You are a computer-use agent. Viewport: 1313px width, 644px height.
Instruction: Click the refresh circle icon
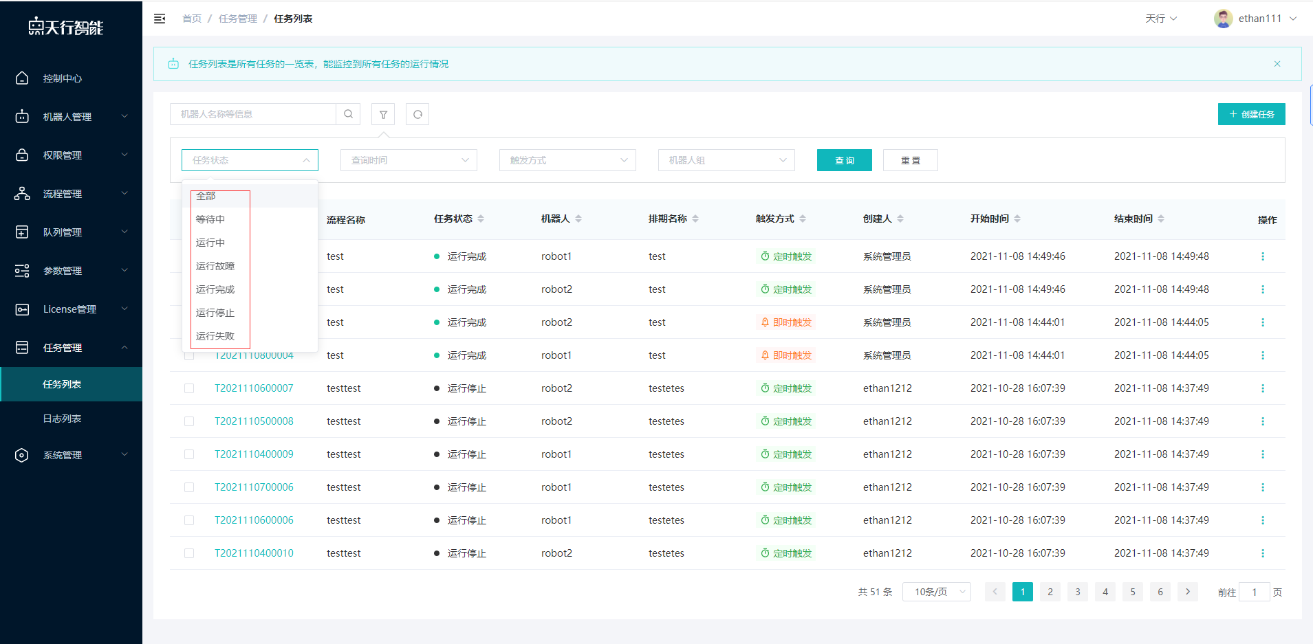point(417,114)
